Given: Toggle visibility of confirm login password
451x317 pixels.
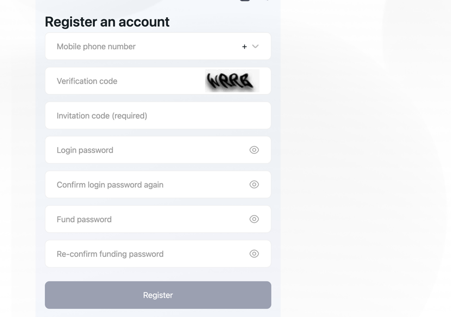Looking at the screenshot, I should point(254,185).
